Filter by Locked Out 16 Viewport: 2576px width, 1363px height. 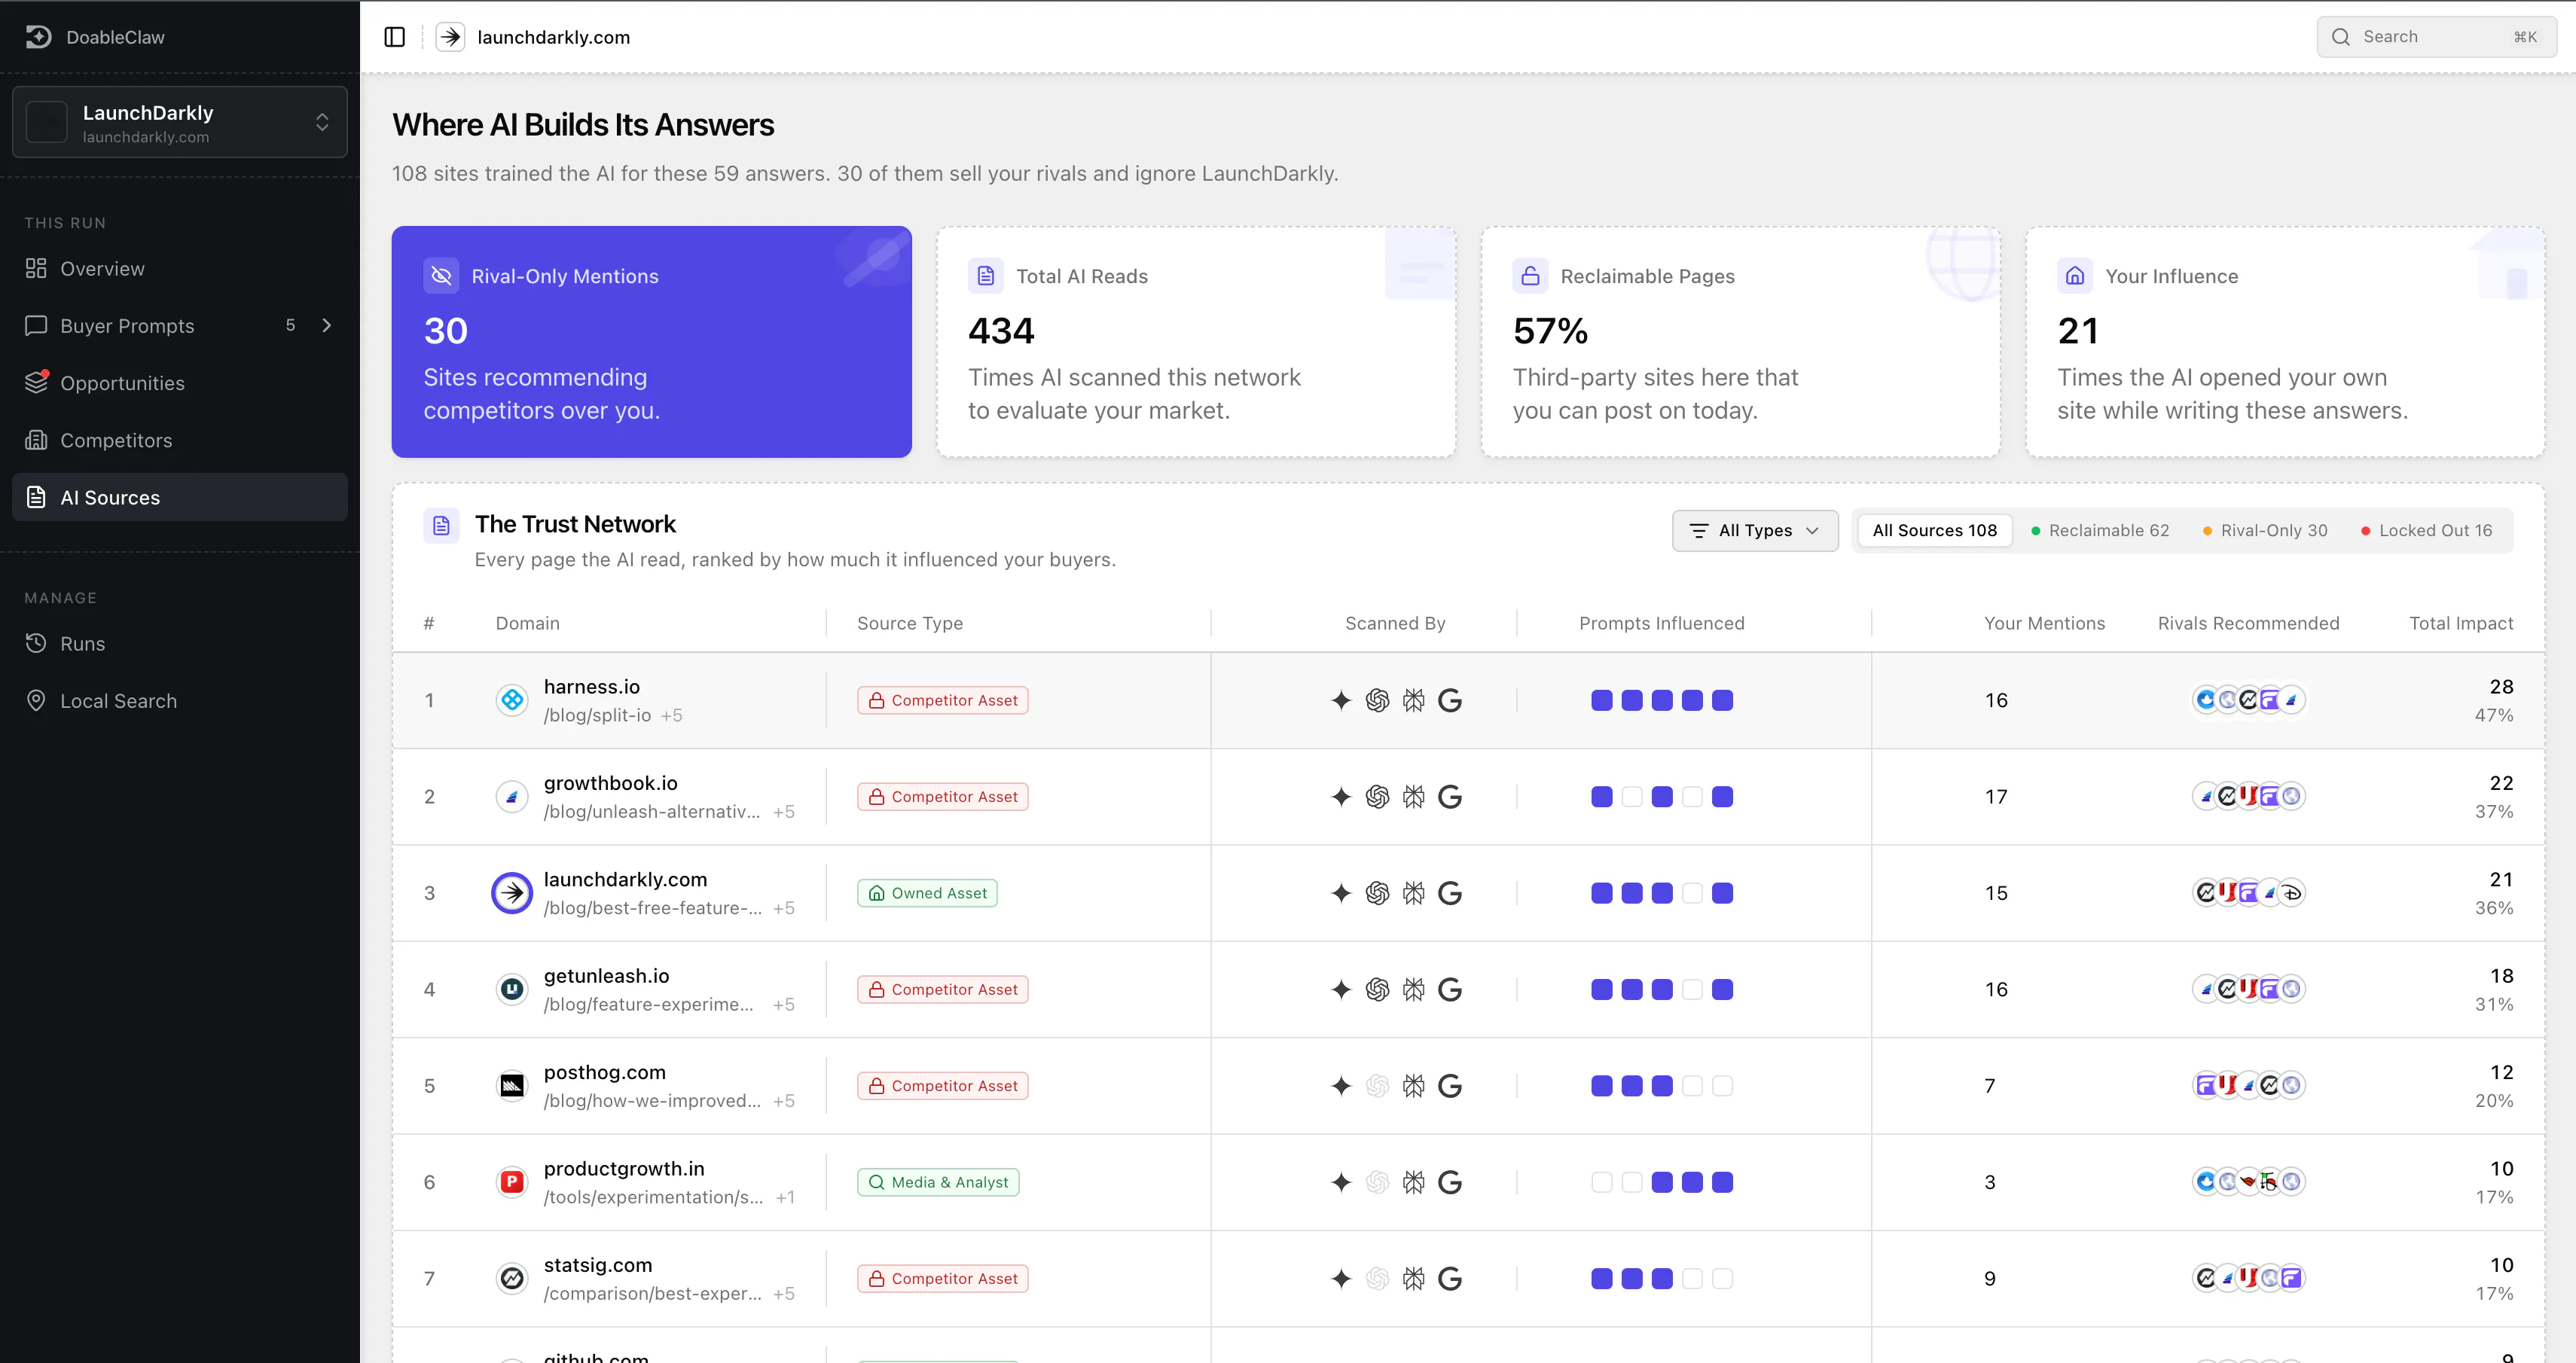pos(2427,531)
